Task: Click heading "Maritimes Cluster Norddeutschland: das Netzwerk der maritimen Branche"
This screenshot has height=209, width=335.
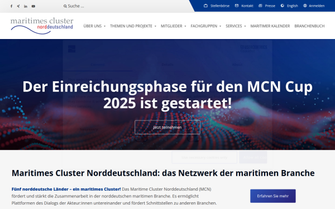Action: pos(163,173)
